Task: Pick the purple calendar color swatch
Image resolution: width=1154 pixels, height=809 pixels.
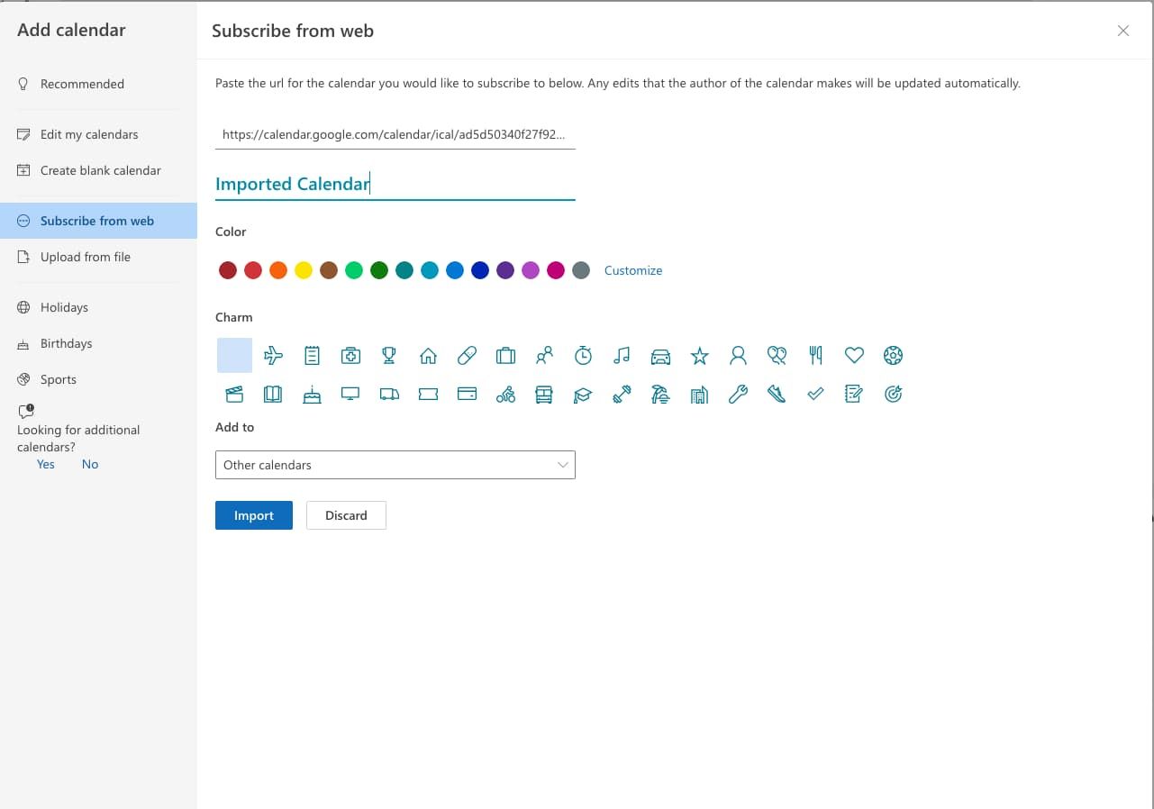Action: (x=505, y=270)
